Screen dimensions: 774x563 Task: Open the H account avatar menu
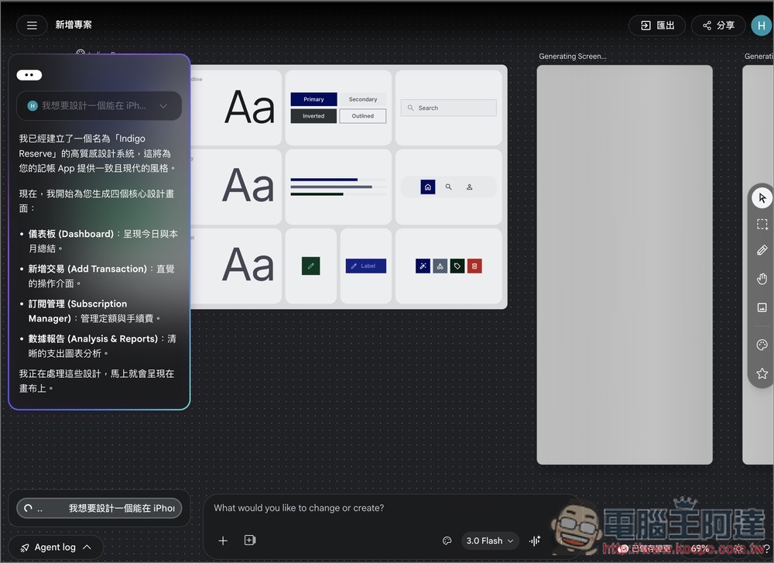coord(761,26)
